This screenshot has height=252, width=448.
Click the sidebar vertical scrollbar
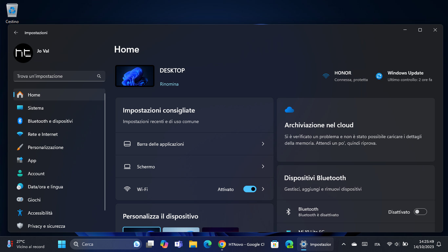click(105, 152)
